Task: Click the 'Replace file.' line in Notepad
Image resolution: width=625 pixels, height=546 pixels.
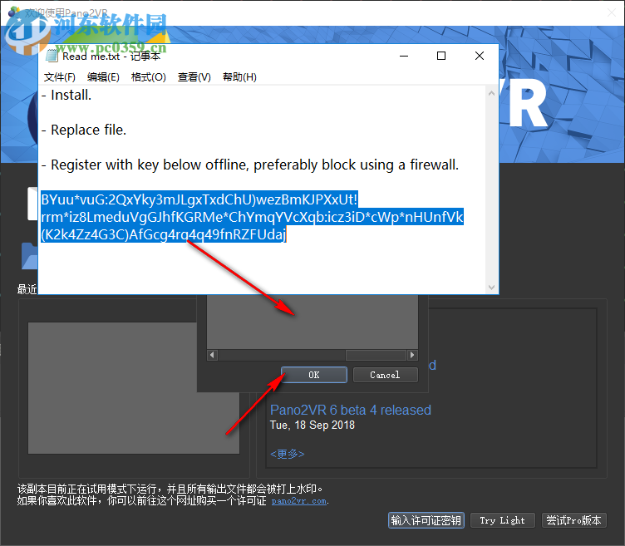Action: 84,130
